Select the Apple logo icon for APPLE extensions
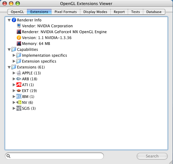 point(19,73)
